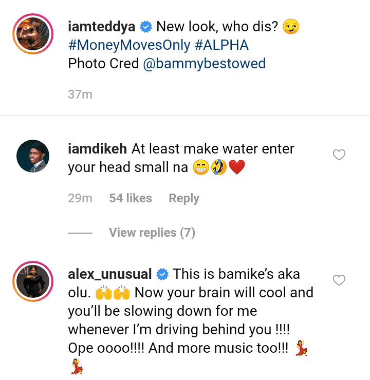This screenshot has height=380, width=370.
Task: Reply to the iamdikeh comment
Action: point(184,198)
